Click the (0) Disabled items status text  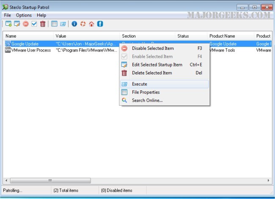117,191
